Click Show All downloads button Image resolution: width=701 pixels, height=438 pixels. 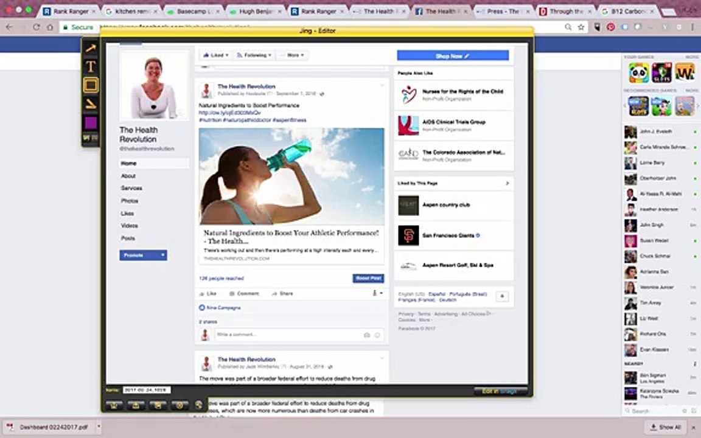point(666,427)
